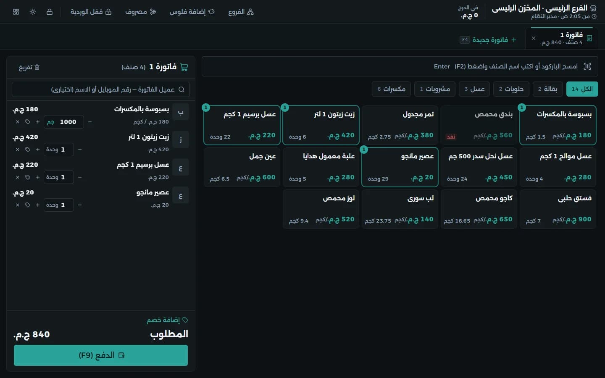
Task: Click the store icon beside الفرع الرئيسى
Action: (x=593, y=8)
